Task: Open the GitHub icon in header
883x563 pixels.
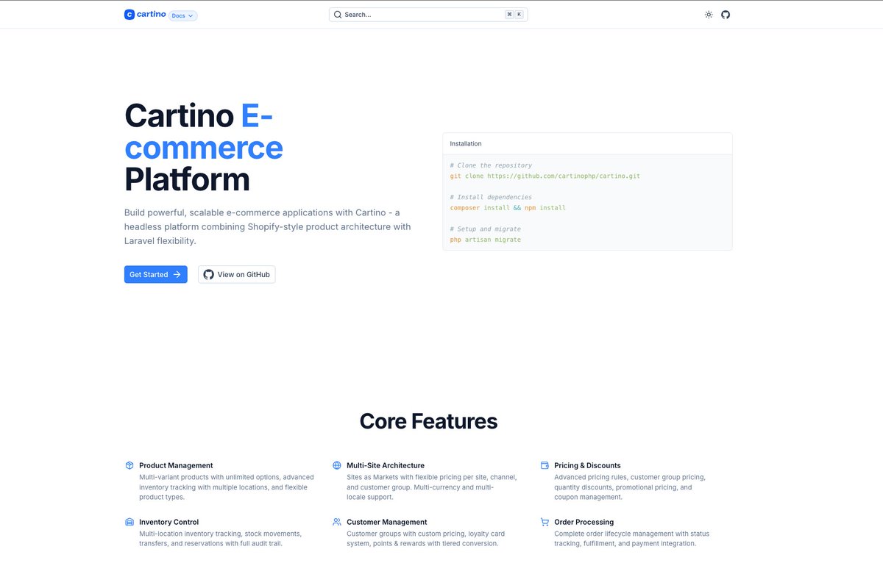Action: click(726, 15)
